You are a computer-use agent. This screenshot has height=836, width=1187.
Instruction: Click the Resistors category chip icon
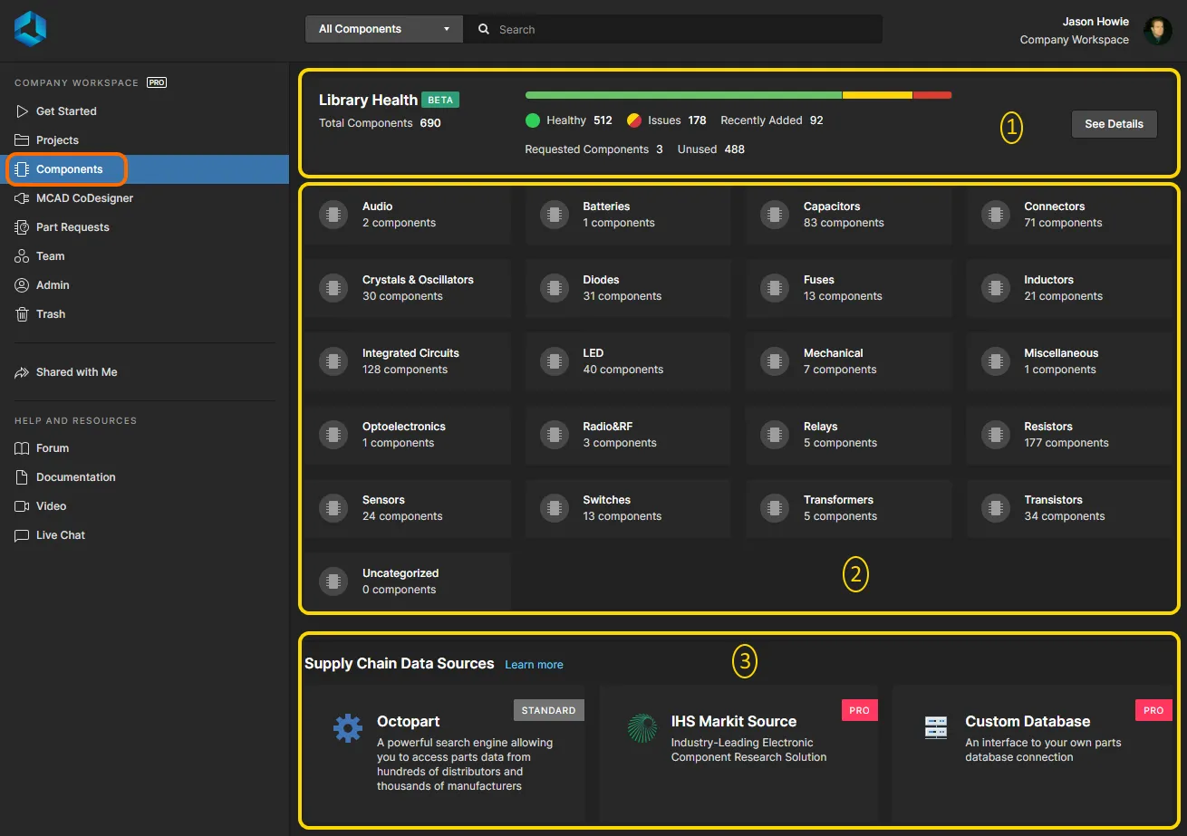point(995,435)
